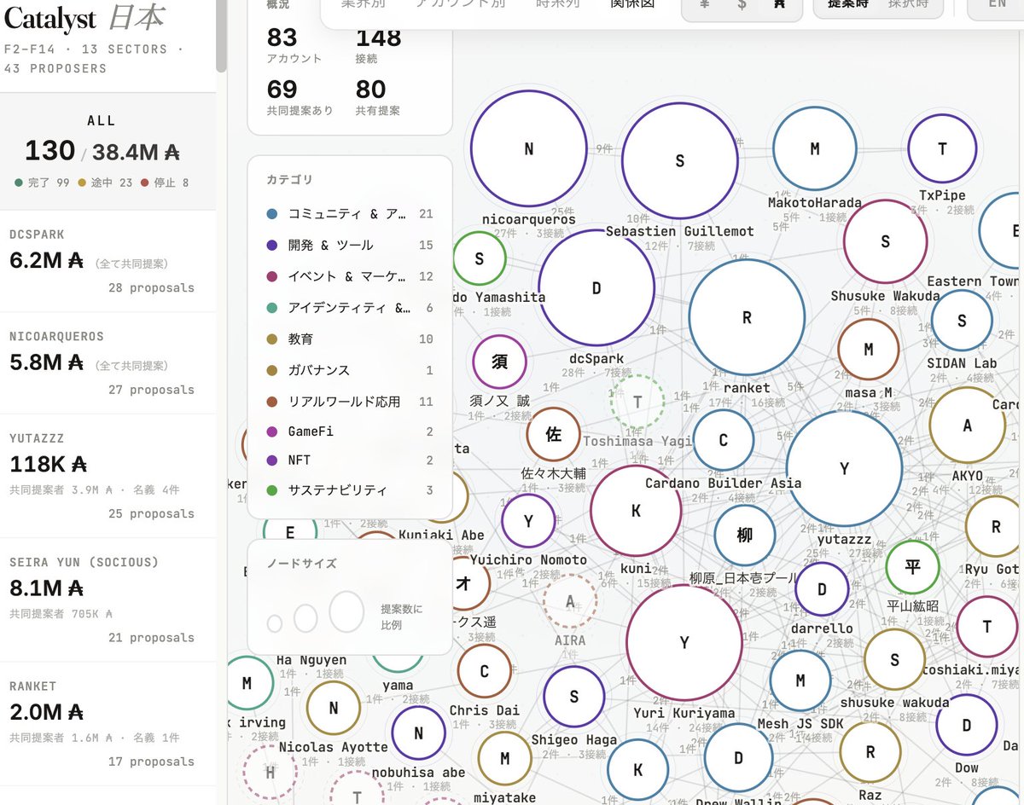Switch to the アカウント別 tab
The width and height of the screenshot is (1024, 805).
coord(460,3)
